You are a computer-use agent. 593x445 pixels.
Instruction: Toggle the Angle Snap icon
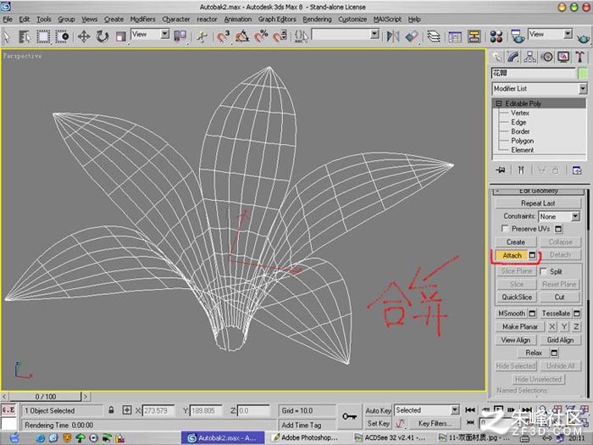click(242, 36)
